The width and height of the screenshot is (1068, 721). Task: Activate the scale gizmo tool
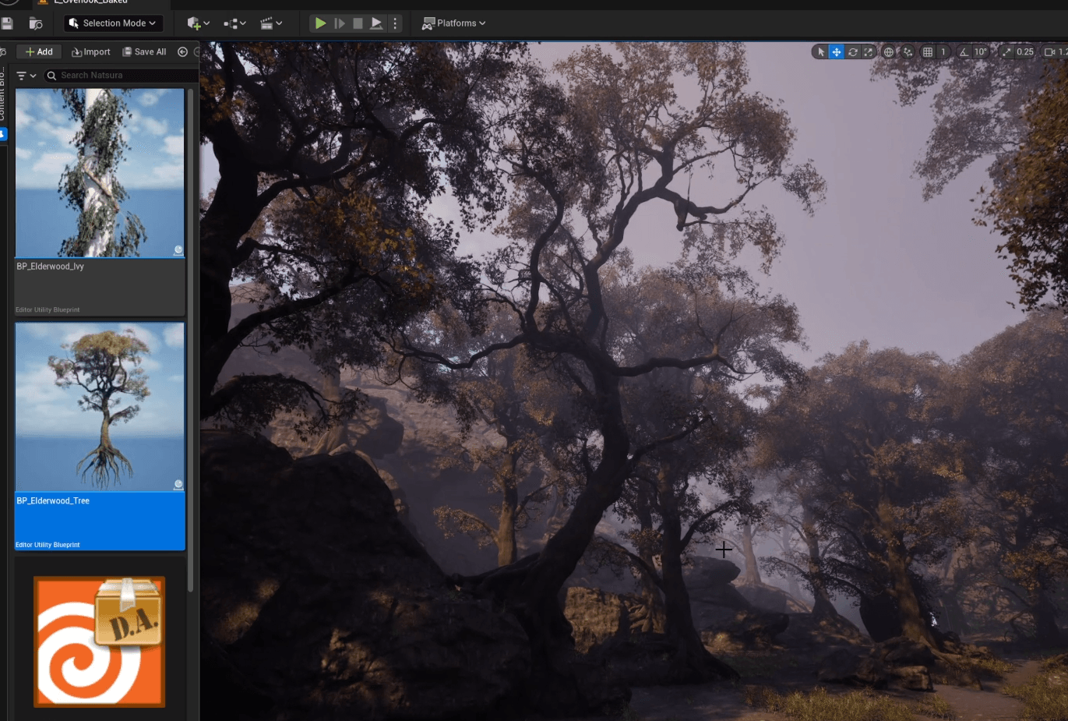pos(868,52)
